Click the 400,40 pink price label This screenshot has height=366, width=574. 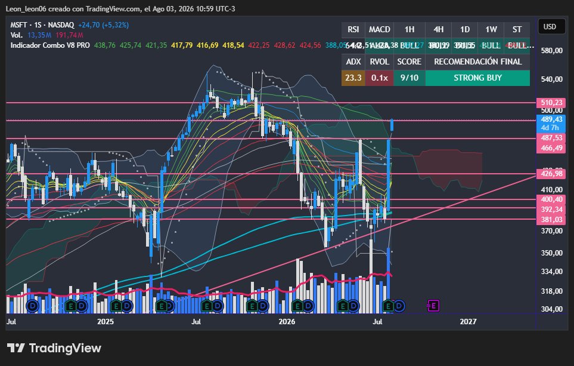tap(551, 199)
